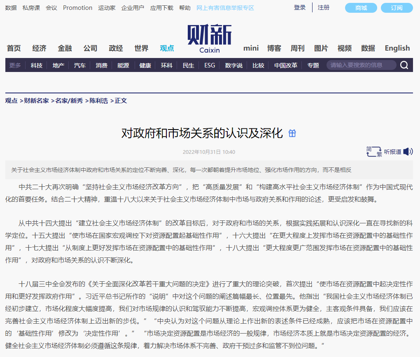
Task: Click the Caixin logo
Action: tap(210, 39)
